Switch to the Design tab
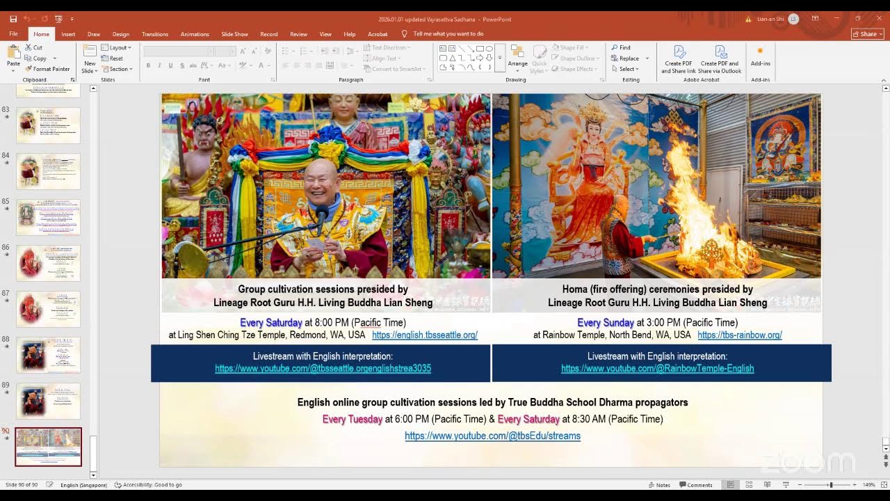The width and height of the screenshot is (890, 501). (121, 33)
